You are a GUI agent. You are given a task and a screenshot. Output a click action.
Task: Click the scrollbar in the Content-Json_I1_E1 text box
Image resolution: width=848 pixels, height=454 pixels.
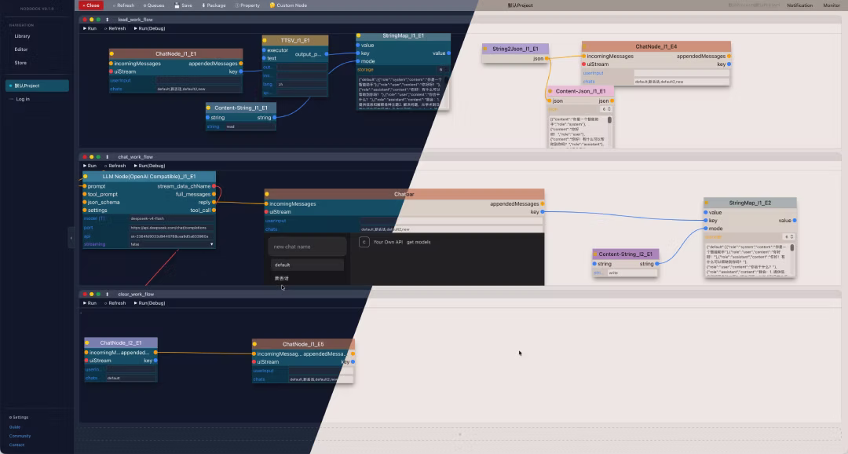[x=609, y=120]
